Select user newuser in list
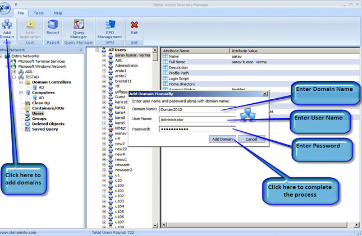This screenshot has width=362, height=236. (x=122, y=165)
